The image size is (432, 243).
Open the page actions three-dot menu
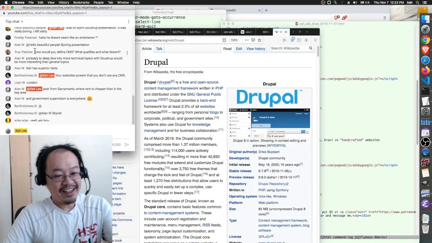click(x=247, y=40)
